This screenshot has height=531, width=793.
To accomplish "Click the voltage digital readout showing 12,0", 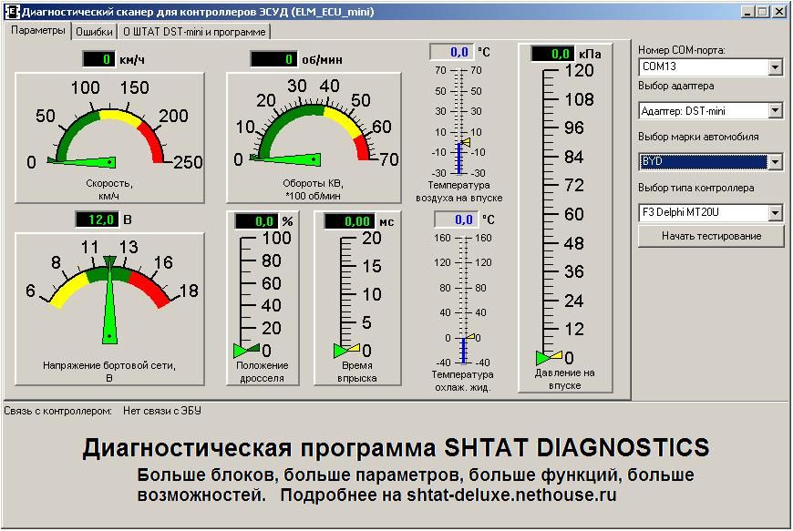I will 96,220.
